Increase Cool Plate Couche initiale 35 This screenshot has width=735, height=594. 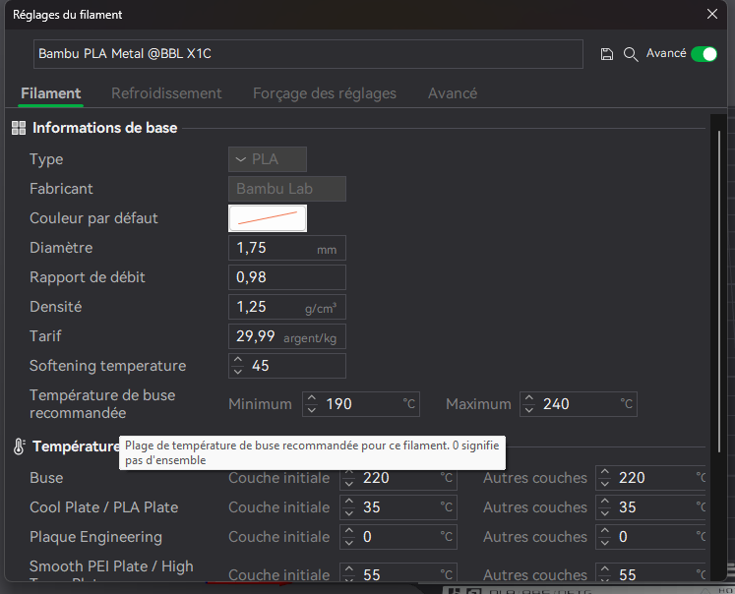[x=349, y=502]
